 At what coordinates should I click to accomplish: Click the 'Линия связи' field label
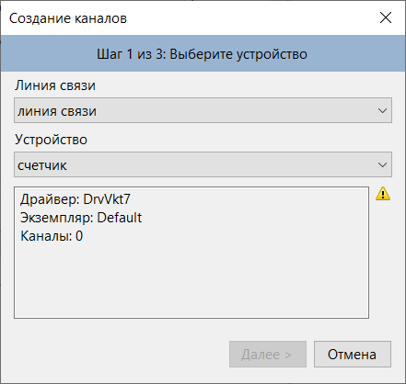[x=55, y=85]
